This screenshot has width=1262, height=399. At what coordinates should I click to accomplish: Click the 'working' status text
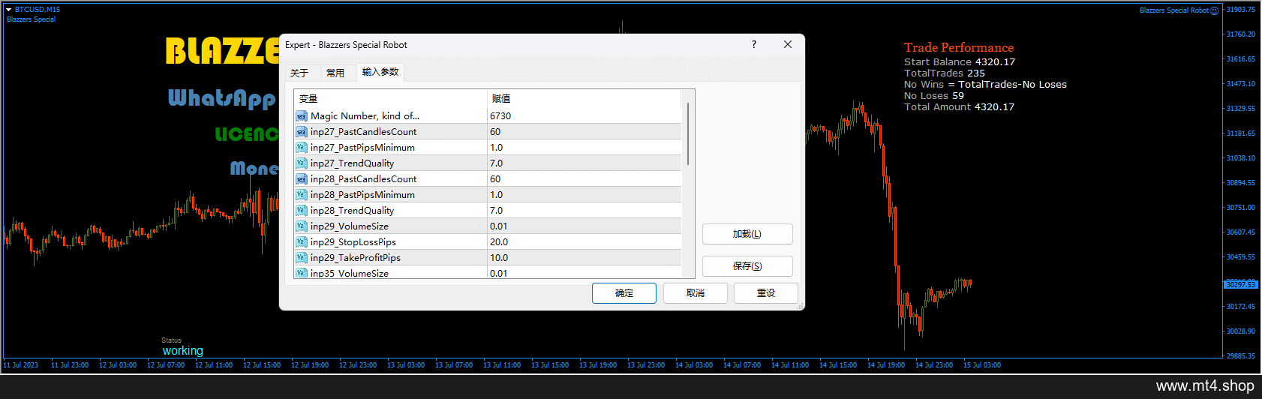coord(183,351)
